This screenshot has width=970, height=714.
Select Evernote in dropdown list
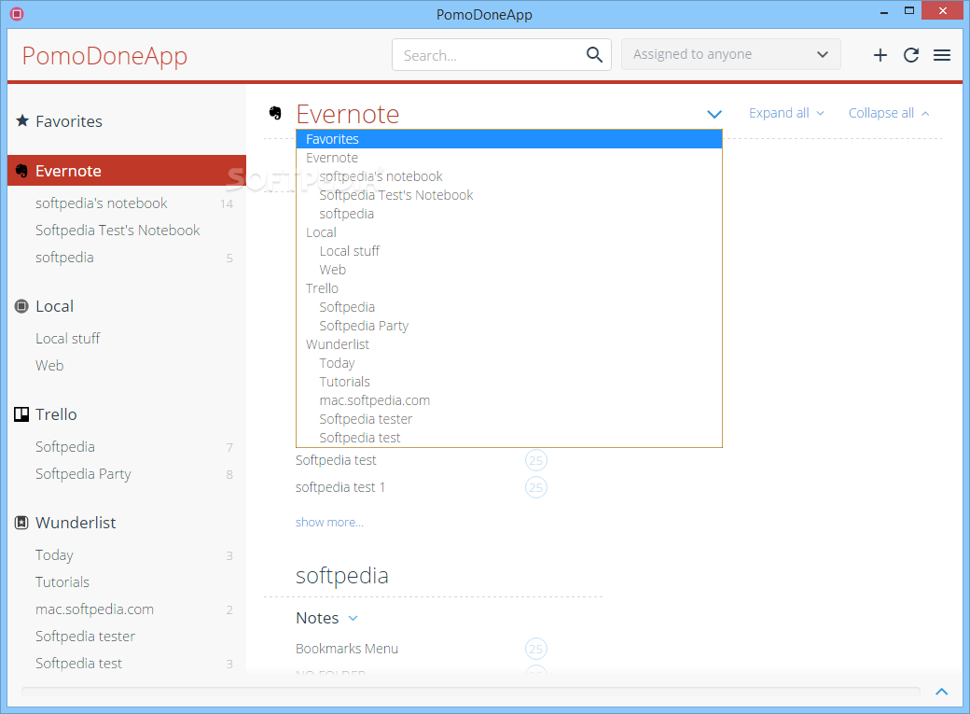tap(509, 158)
